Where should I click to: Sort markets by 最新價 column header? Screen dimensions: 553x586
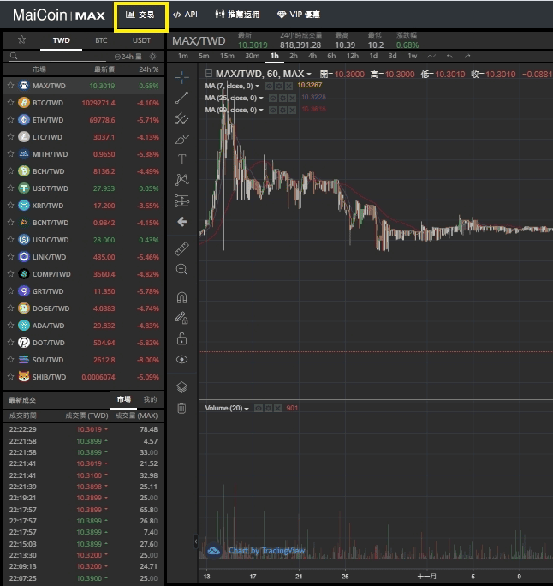tap(104, 69)
